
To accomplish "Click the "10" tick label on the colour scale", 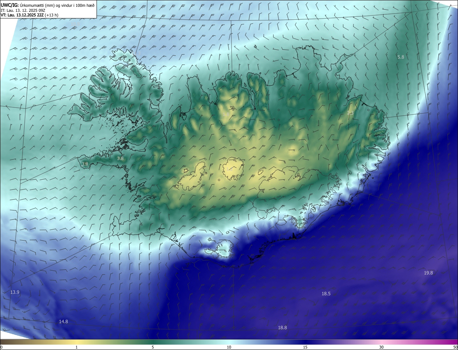I will 229,347.
